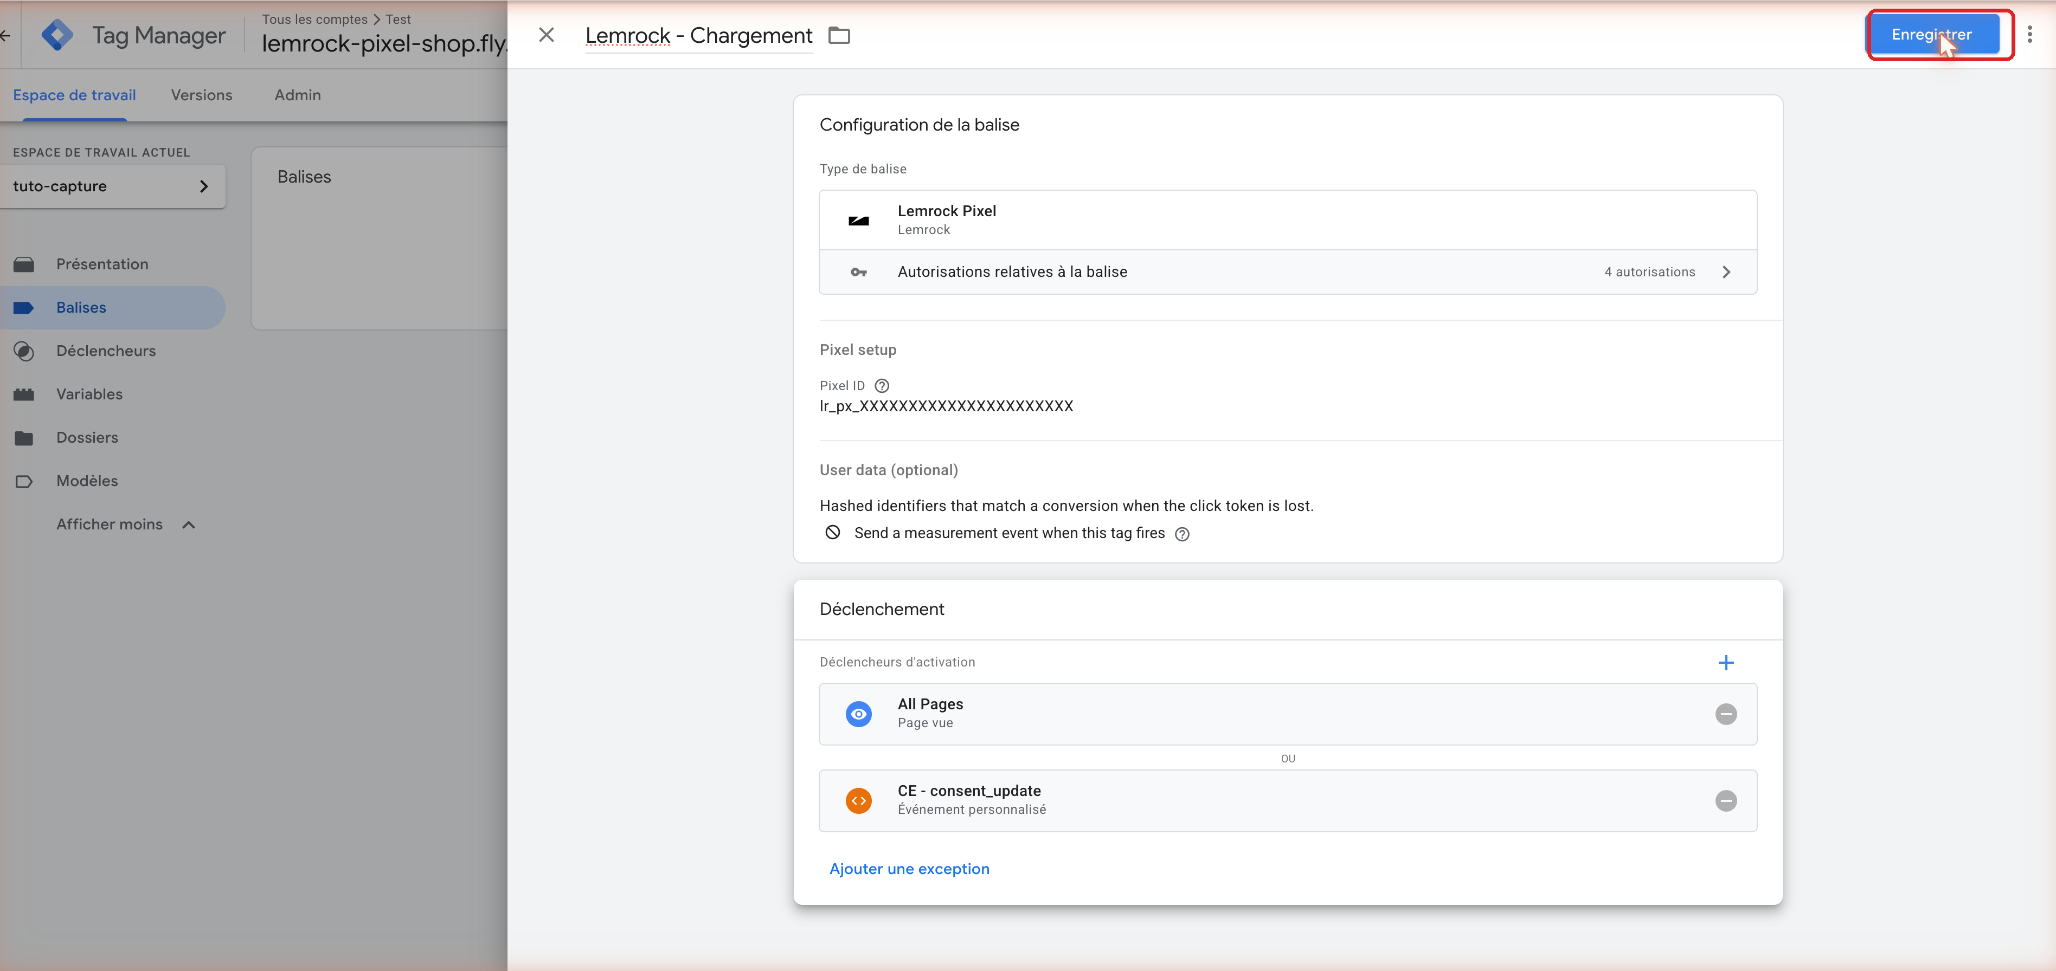
Task: Click the Enregistrer save button
Action: click(1931, 34)
